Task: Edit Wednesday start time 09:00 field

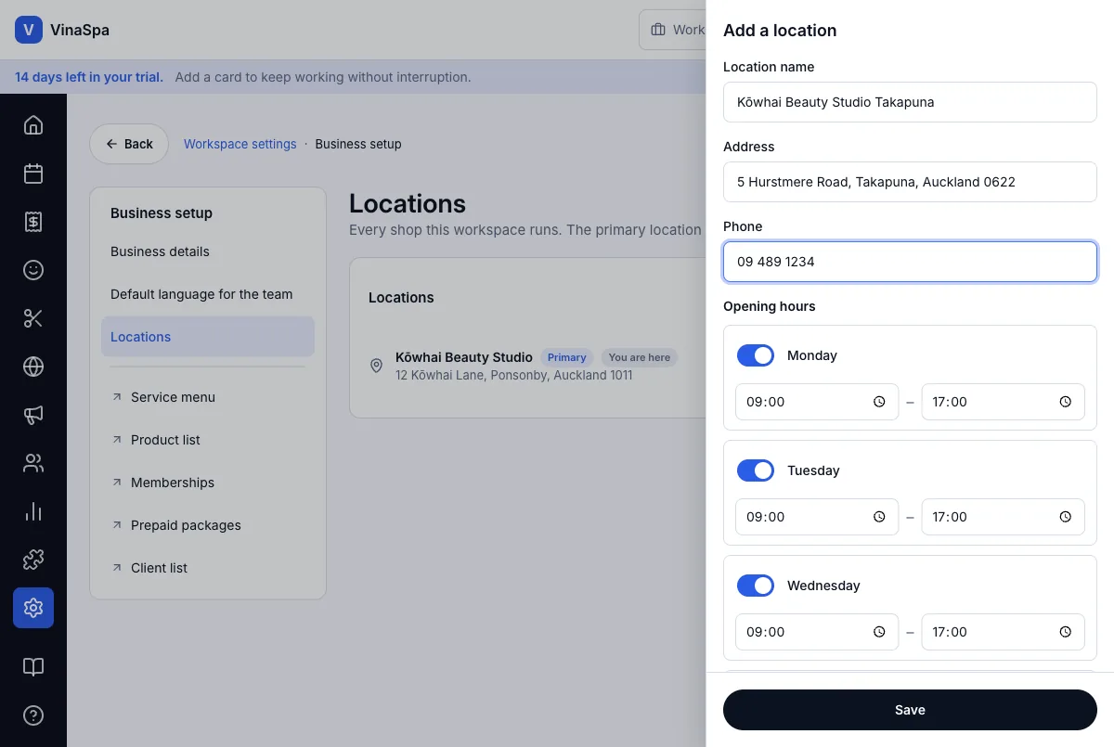Action: 817,632
